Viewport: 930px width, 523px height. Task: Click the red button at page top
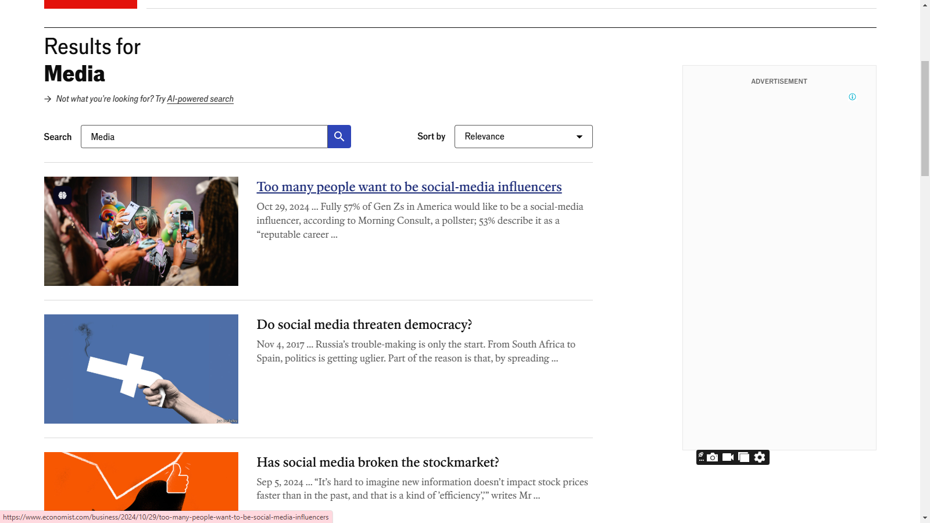pyautogui.click(x=91, y=4)
